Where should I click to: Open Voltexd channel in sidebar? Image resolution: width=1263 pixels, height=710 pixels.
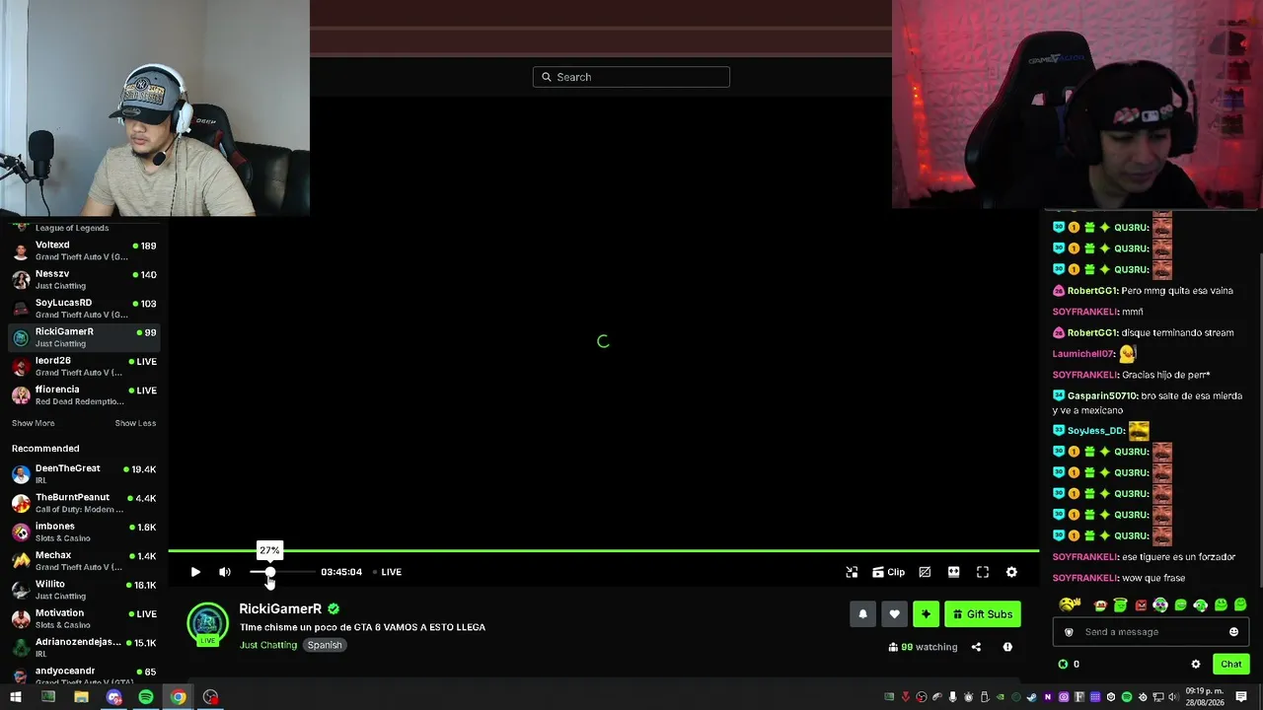pos(84,250)
